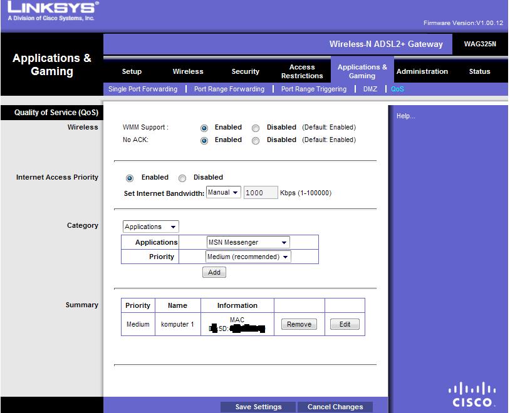The image size is (510, 413).
Task: Enable WMM Support radio button
Action: pos(204,128)
